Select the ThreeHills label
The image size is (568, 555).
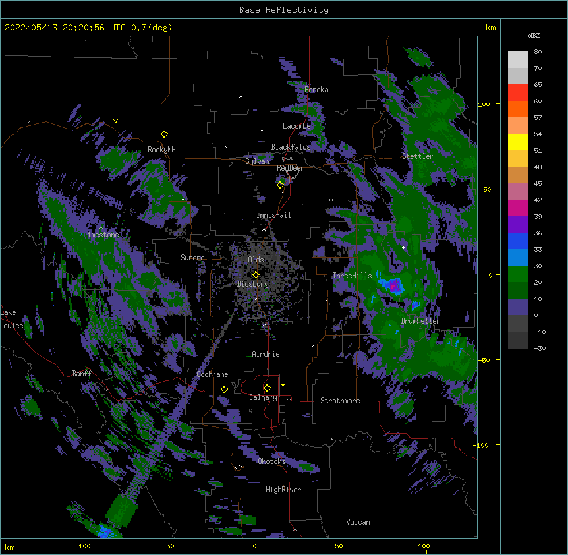click(x=352, y=276)
